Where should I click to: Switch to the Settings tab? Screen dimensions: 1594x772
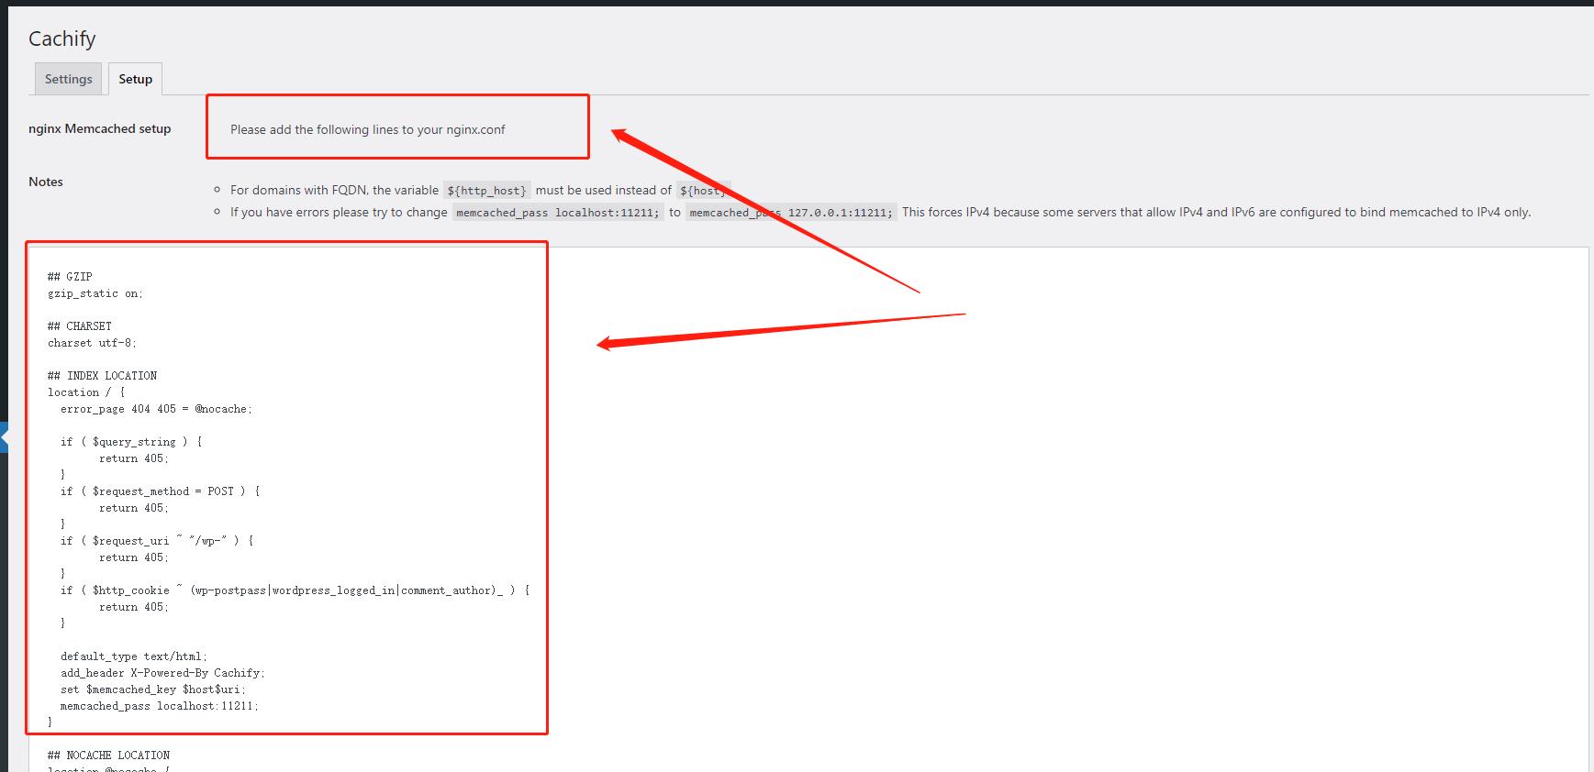point(69,79)
